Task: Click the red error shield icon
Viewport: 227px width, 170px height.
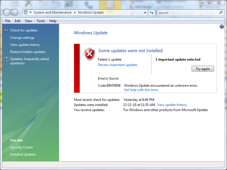Action: click(x=90, y=54)
